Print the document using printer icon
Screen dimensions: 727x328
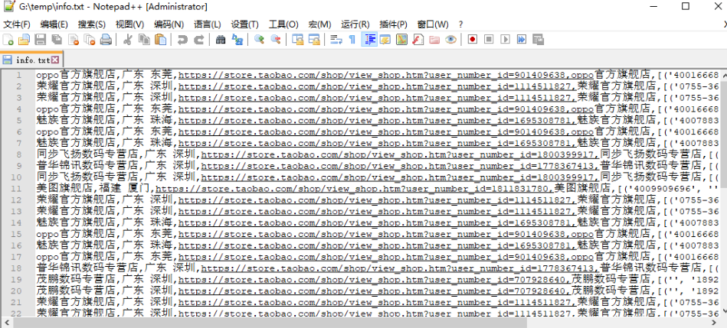106,40
